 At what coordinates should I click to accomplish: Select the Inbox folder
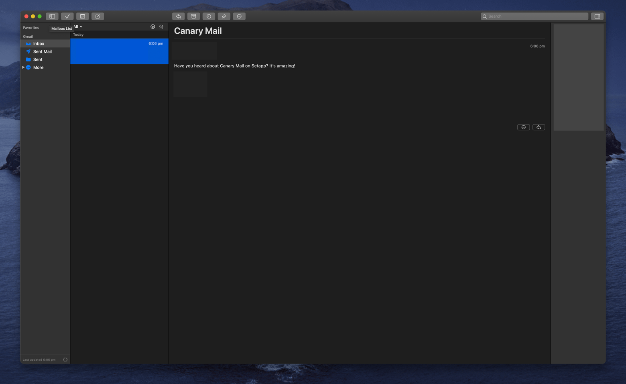click(45, 43)
